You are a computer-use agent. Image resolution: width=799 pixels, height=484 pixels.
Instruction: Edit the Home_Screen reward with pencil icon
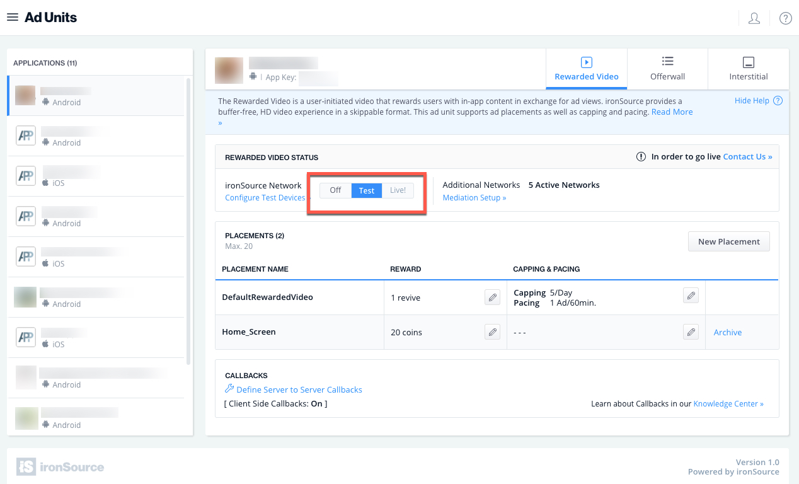[493, 332]
